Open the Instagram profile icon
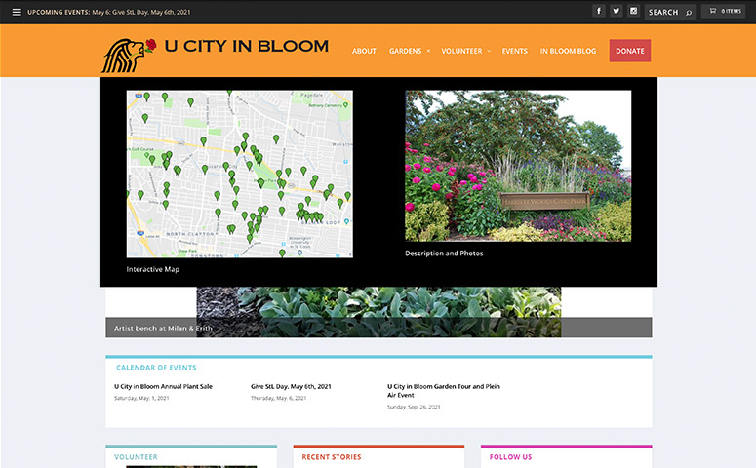The height and width of the screenshot is (468, 756). 633,11
